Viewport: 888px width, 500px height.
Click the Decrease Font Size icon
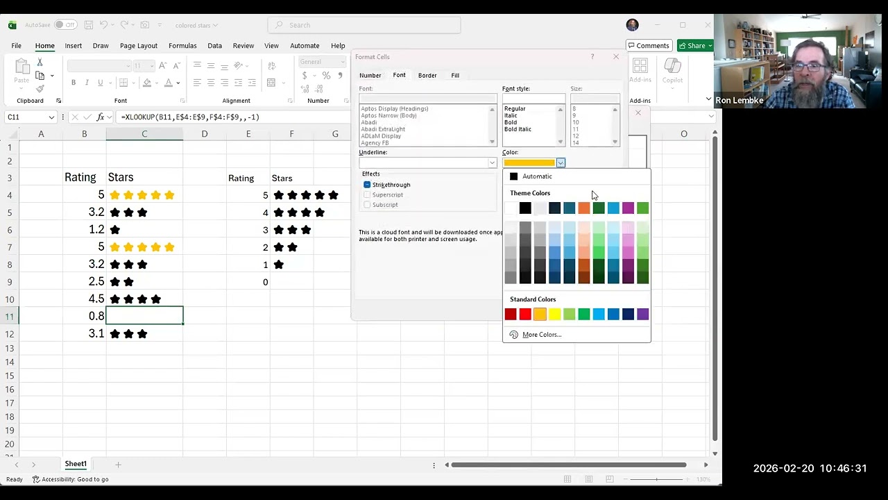[177, 65]
